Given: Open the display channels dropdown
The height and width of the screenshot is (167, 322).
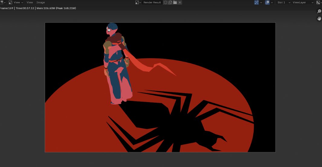Looking at the screenshot, I should coord(319,2).
